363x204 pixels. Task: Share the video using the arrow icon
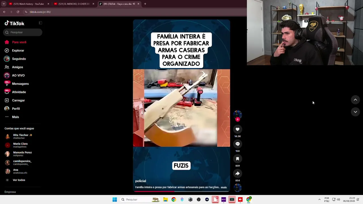tap(237, 173)
